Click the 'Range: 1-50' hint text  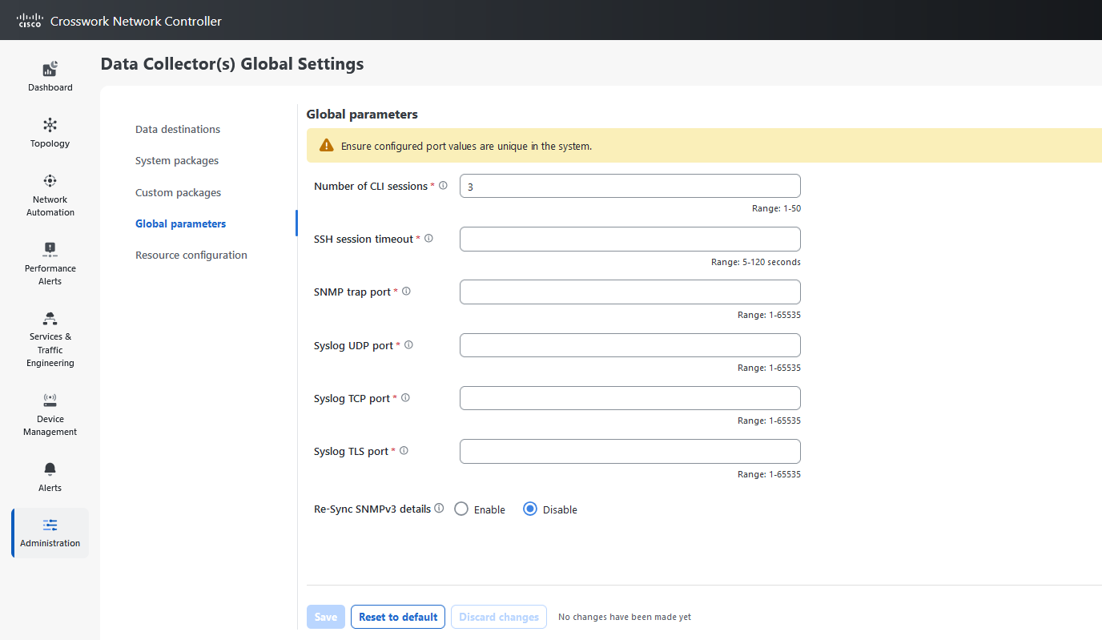click(776, 208)
